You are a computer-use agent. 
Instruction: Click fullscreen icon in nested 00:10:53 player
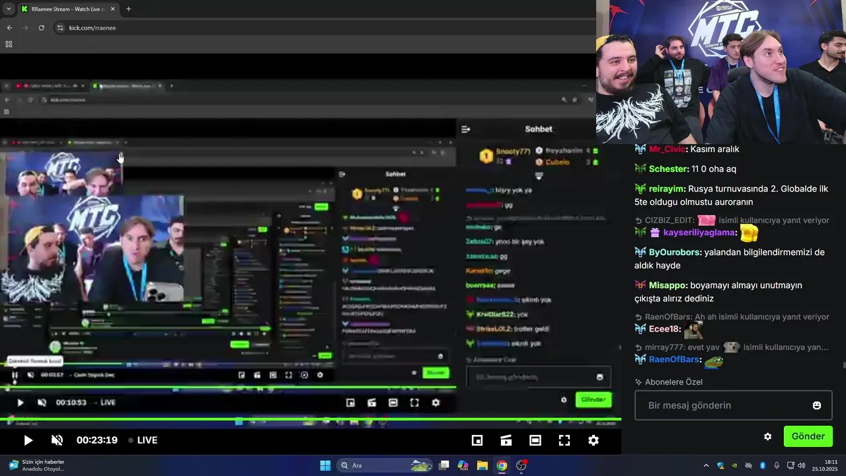[x=414, y=403]
